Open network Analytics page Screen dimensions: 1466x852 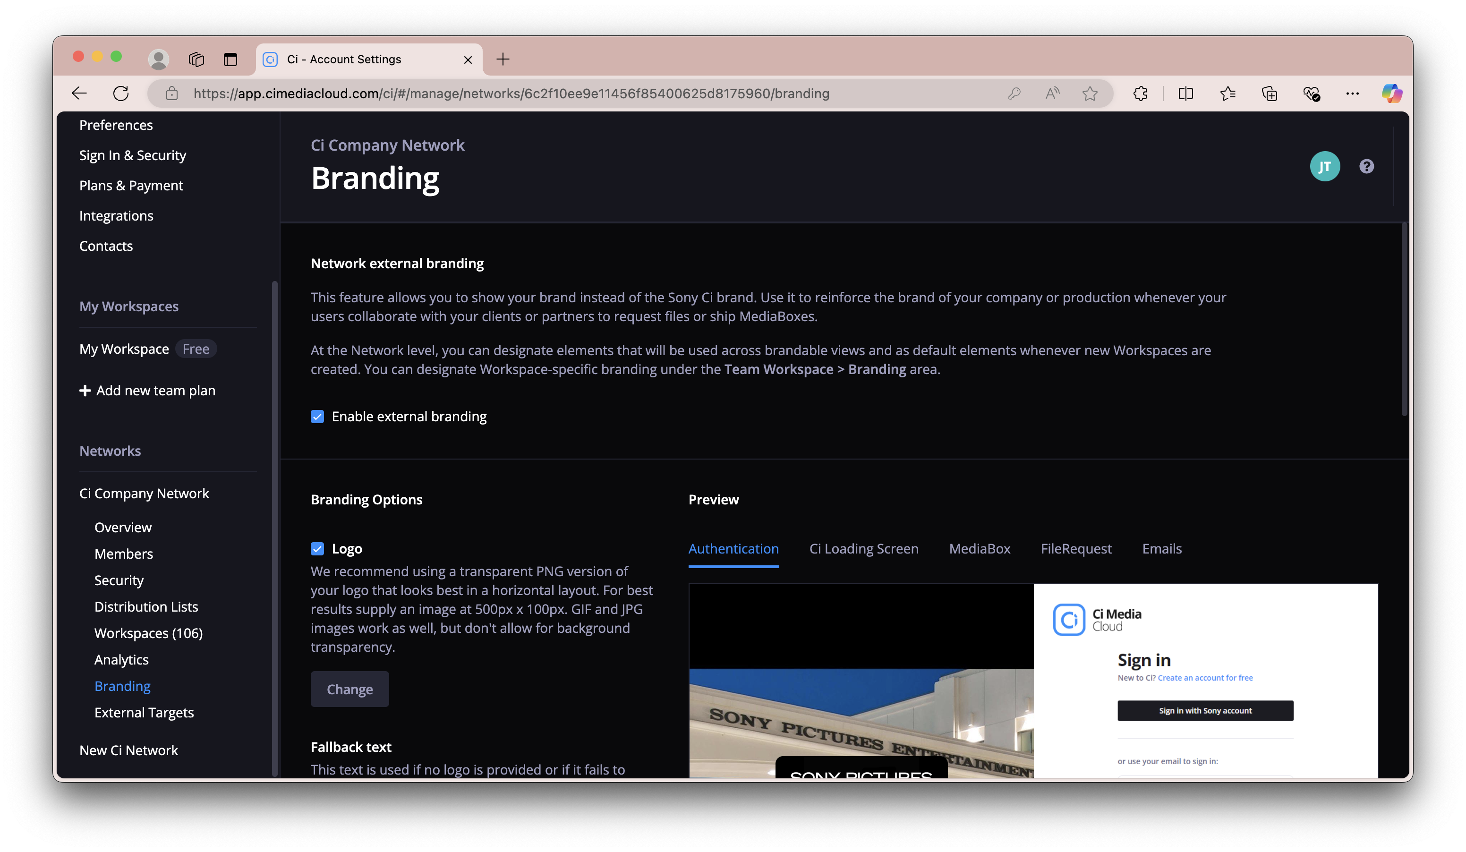(121, 659)
